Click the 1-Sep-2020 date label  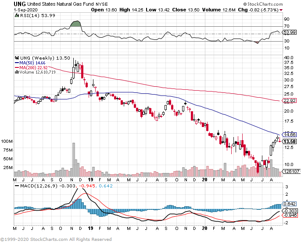pos(25,10)
